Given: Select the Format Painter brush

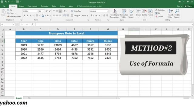Looking at the screenshot, I should click(8, 16).
